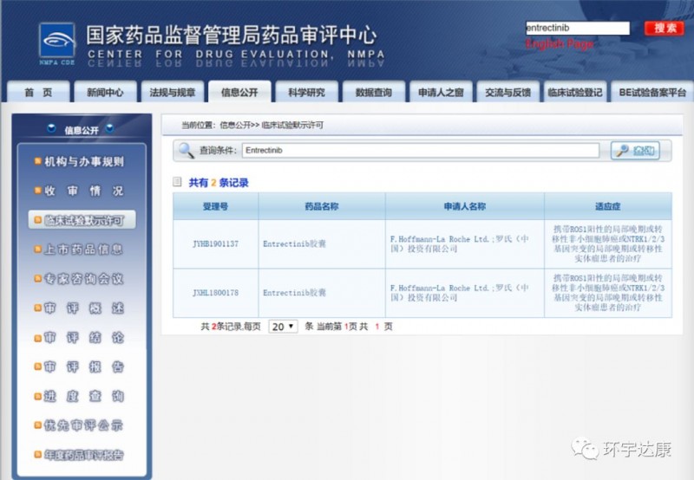Screen dimensions: 694x480
Task: Open the 法规与规章 tab
Action: pyautogui.click(x=172, y=92)
